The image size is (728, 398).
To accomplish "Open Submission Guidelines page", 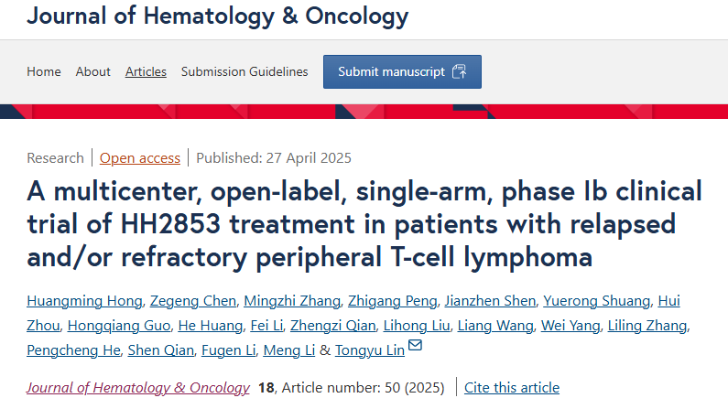I will pyautogui.click(x=244, y=71).
